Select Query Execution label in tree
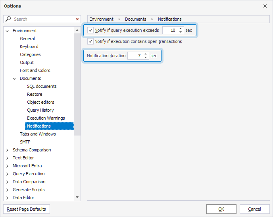Screen dimensions: 273x217 (x=29, y=174)
